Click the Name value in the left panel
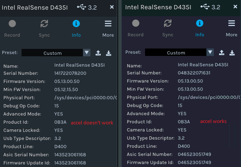 pos(80,65)
